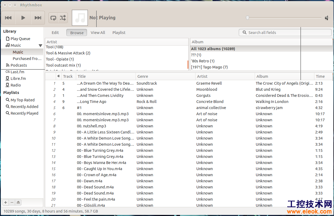
Task: Sort by the Title column header
Action: 106,76
